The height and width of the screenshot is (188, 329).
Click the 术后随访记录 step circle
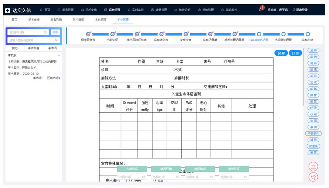283,34
